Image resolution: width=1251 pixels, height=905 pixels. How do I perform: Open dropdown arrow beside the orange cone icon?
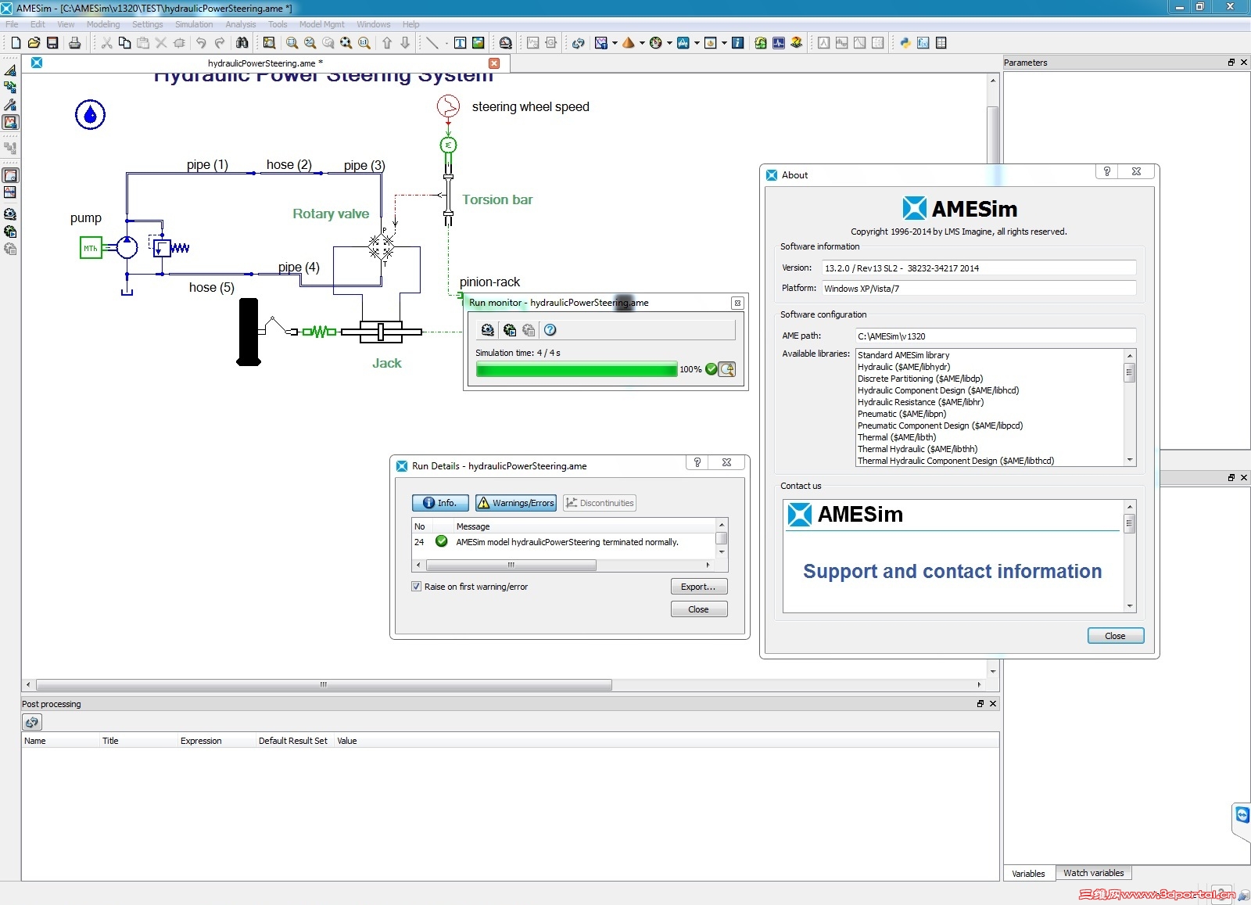tap(642, 43)
